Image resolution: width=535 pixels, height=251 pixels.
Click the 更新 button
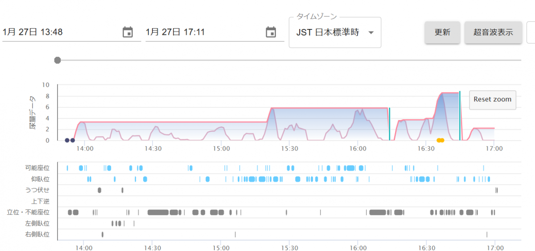(x=442, y=32)
